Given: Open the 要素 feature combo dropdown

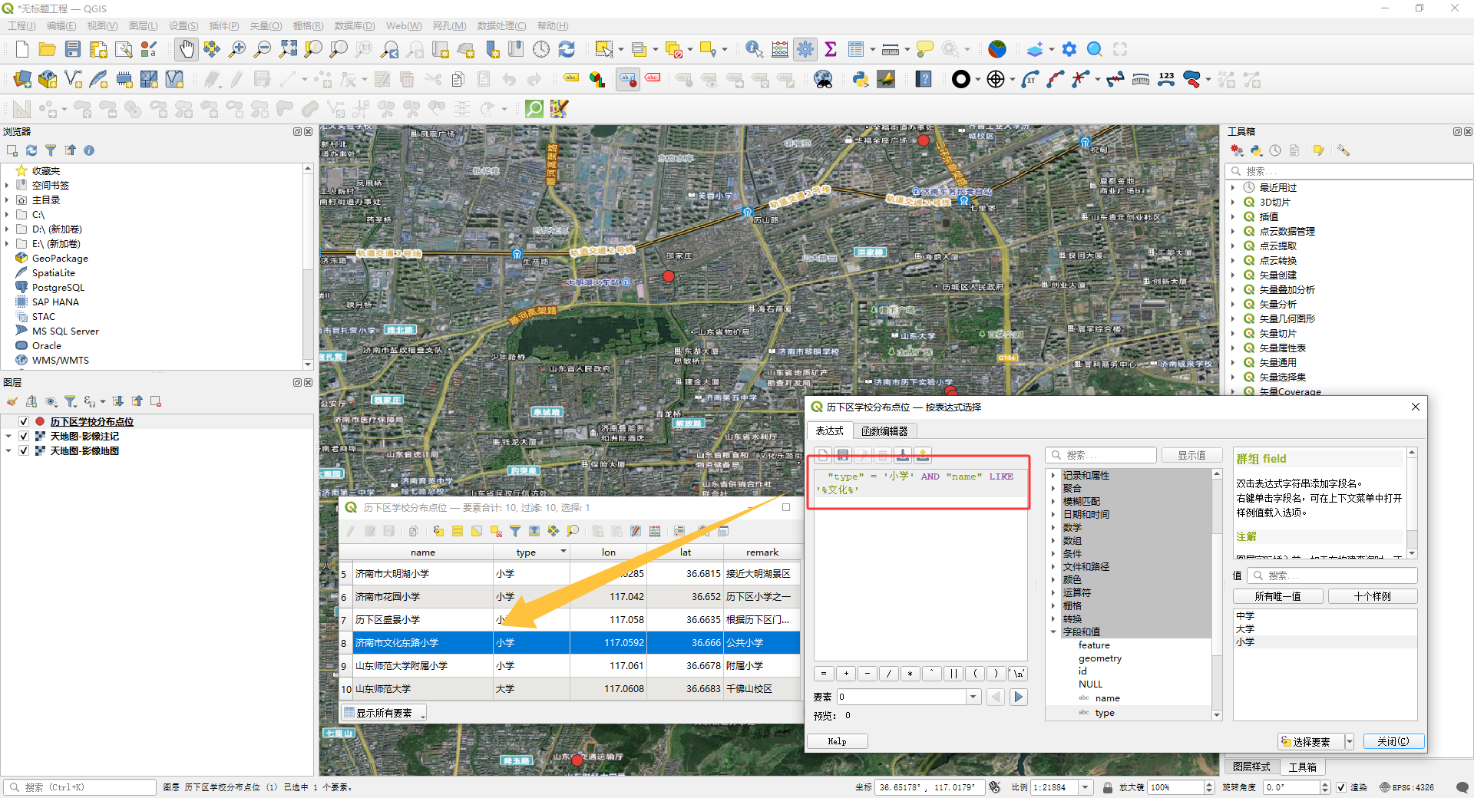Looking at the screenshot, I should click(x=973, y=697).
